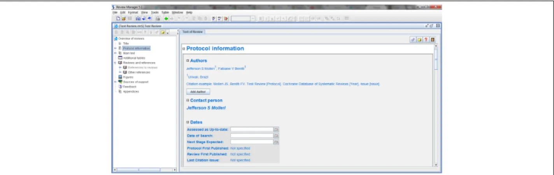Select Feedback in the outline tree
Viewport: 554px width, 175px height.
click(x=130, y=87)
